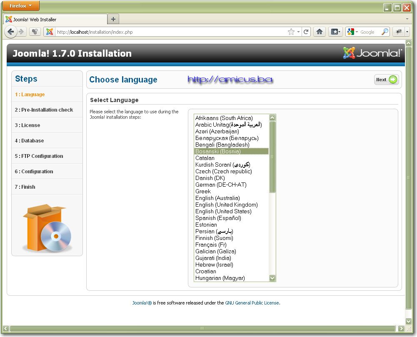
Task: Open the Joomla!® link in footer
Action: pos(142,303)
